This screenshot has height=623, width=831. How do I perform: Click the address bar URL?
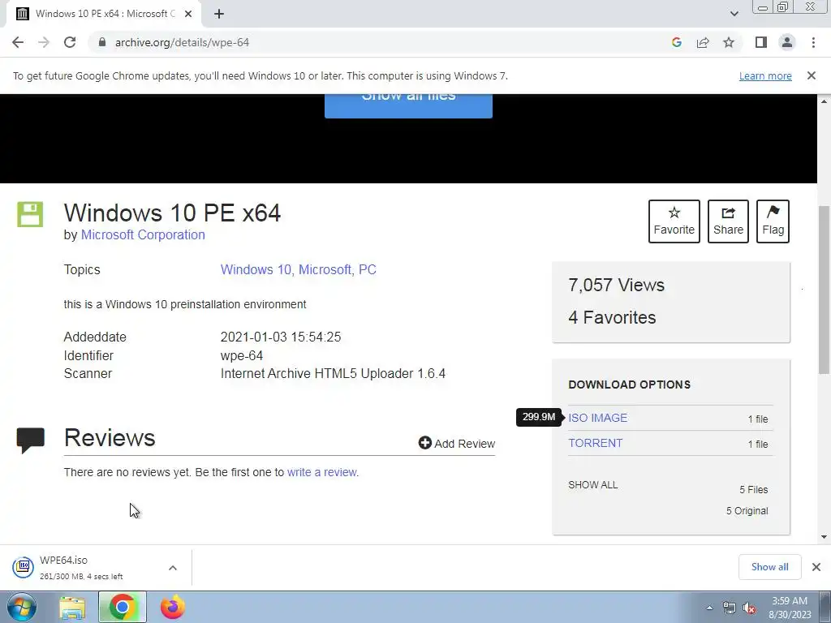pos(182,42)
